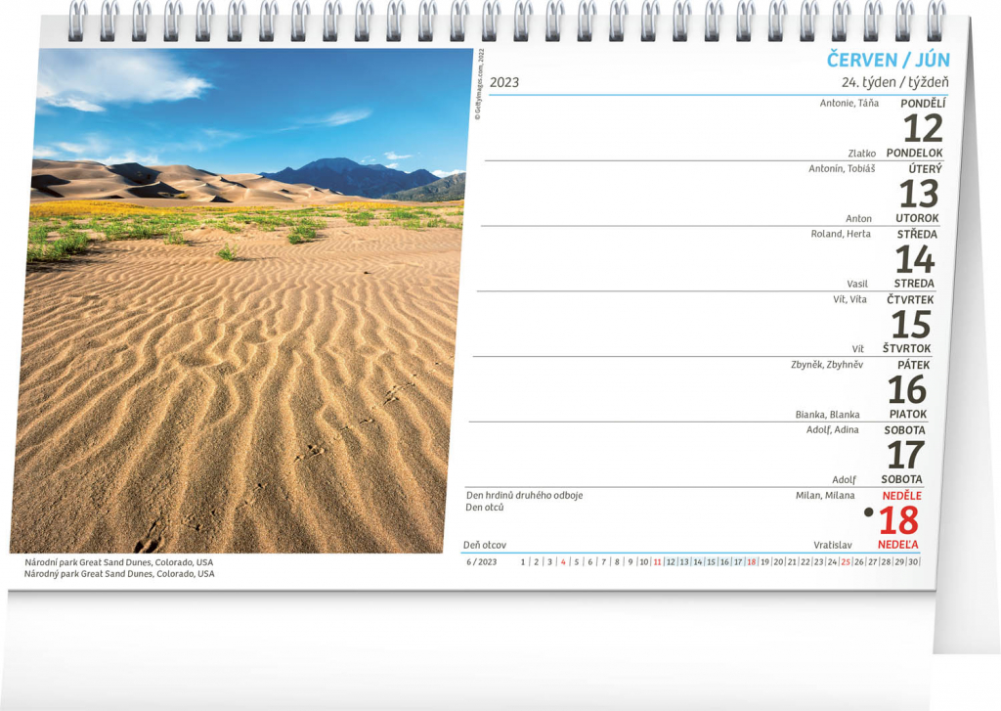Viewport: 1001px width, 711px height.
Task: Click the large date number 14
Action: pyautogui.click(x=915, y=259)
